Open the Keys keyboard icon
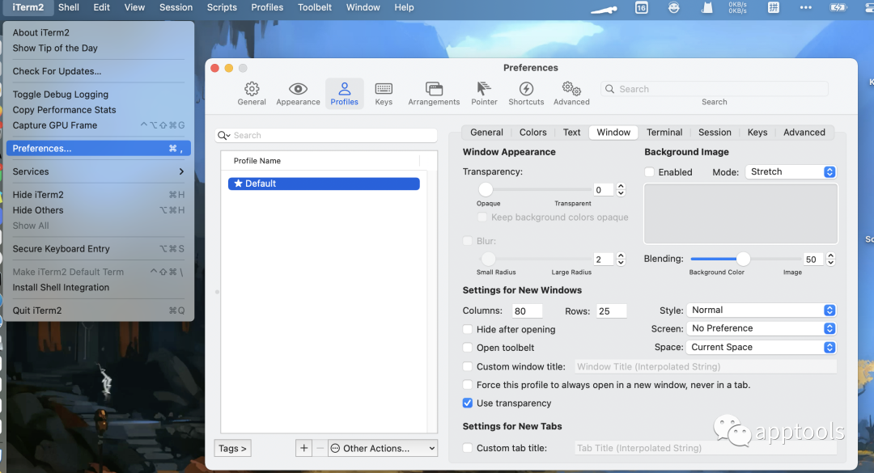 tap(384, 90)
